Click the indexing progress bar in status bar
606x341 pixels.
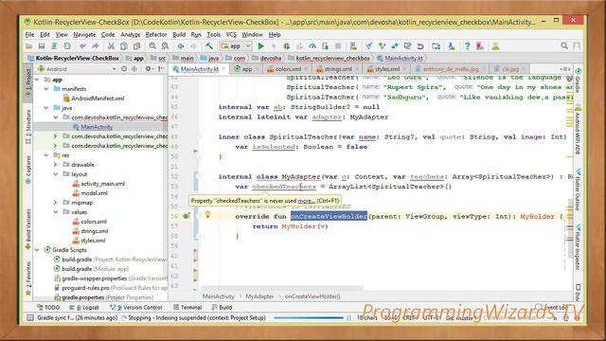click(x=309, y=318)
